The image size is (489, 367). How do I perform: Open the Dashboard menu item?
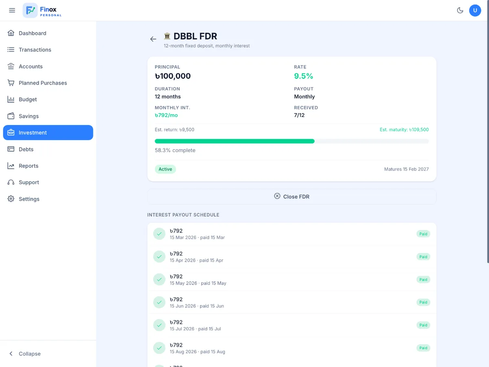click(x=48, y=33)
